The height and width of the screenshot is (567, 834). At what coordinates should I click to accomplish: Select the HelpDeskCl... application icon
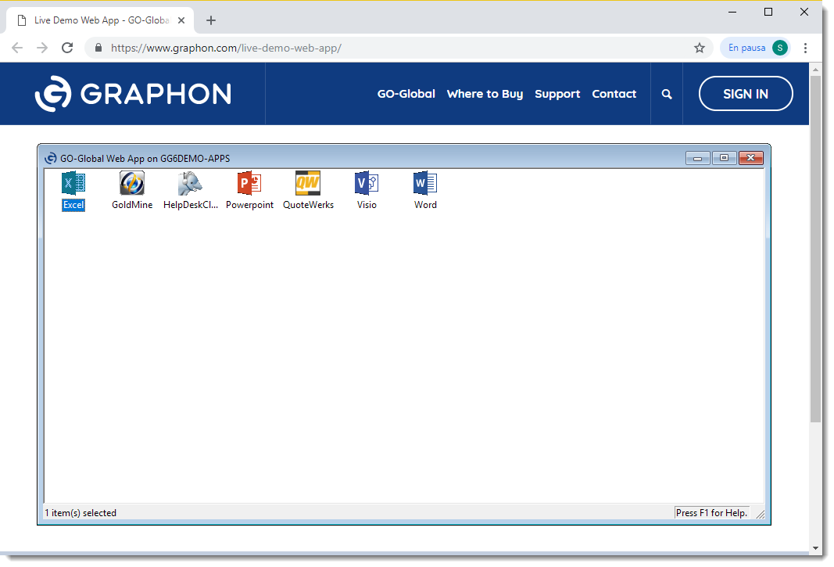191,184
